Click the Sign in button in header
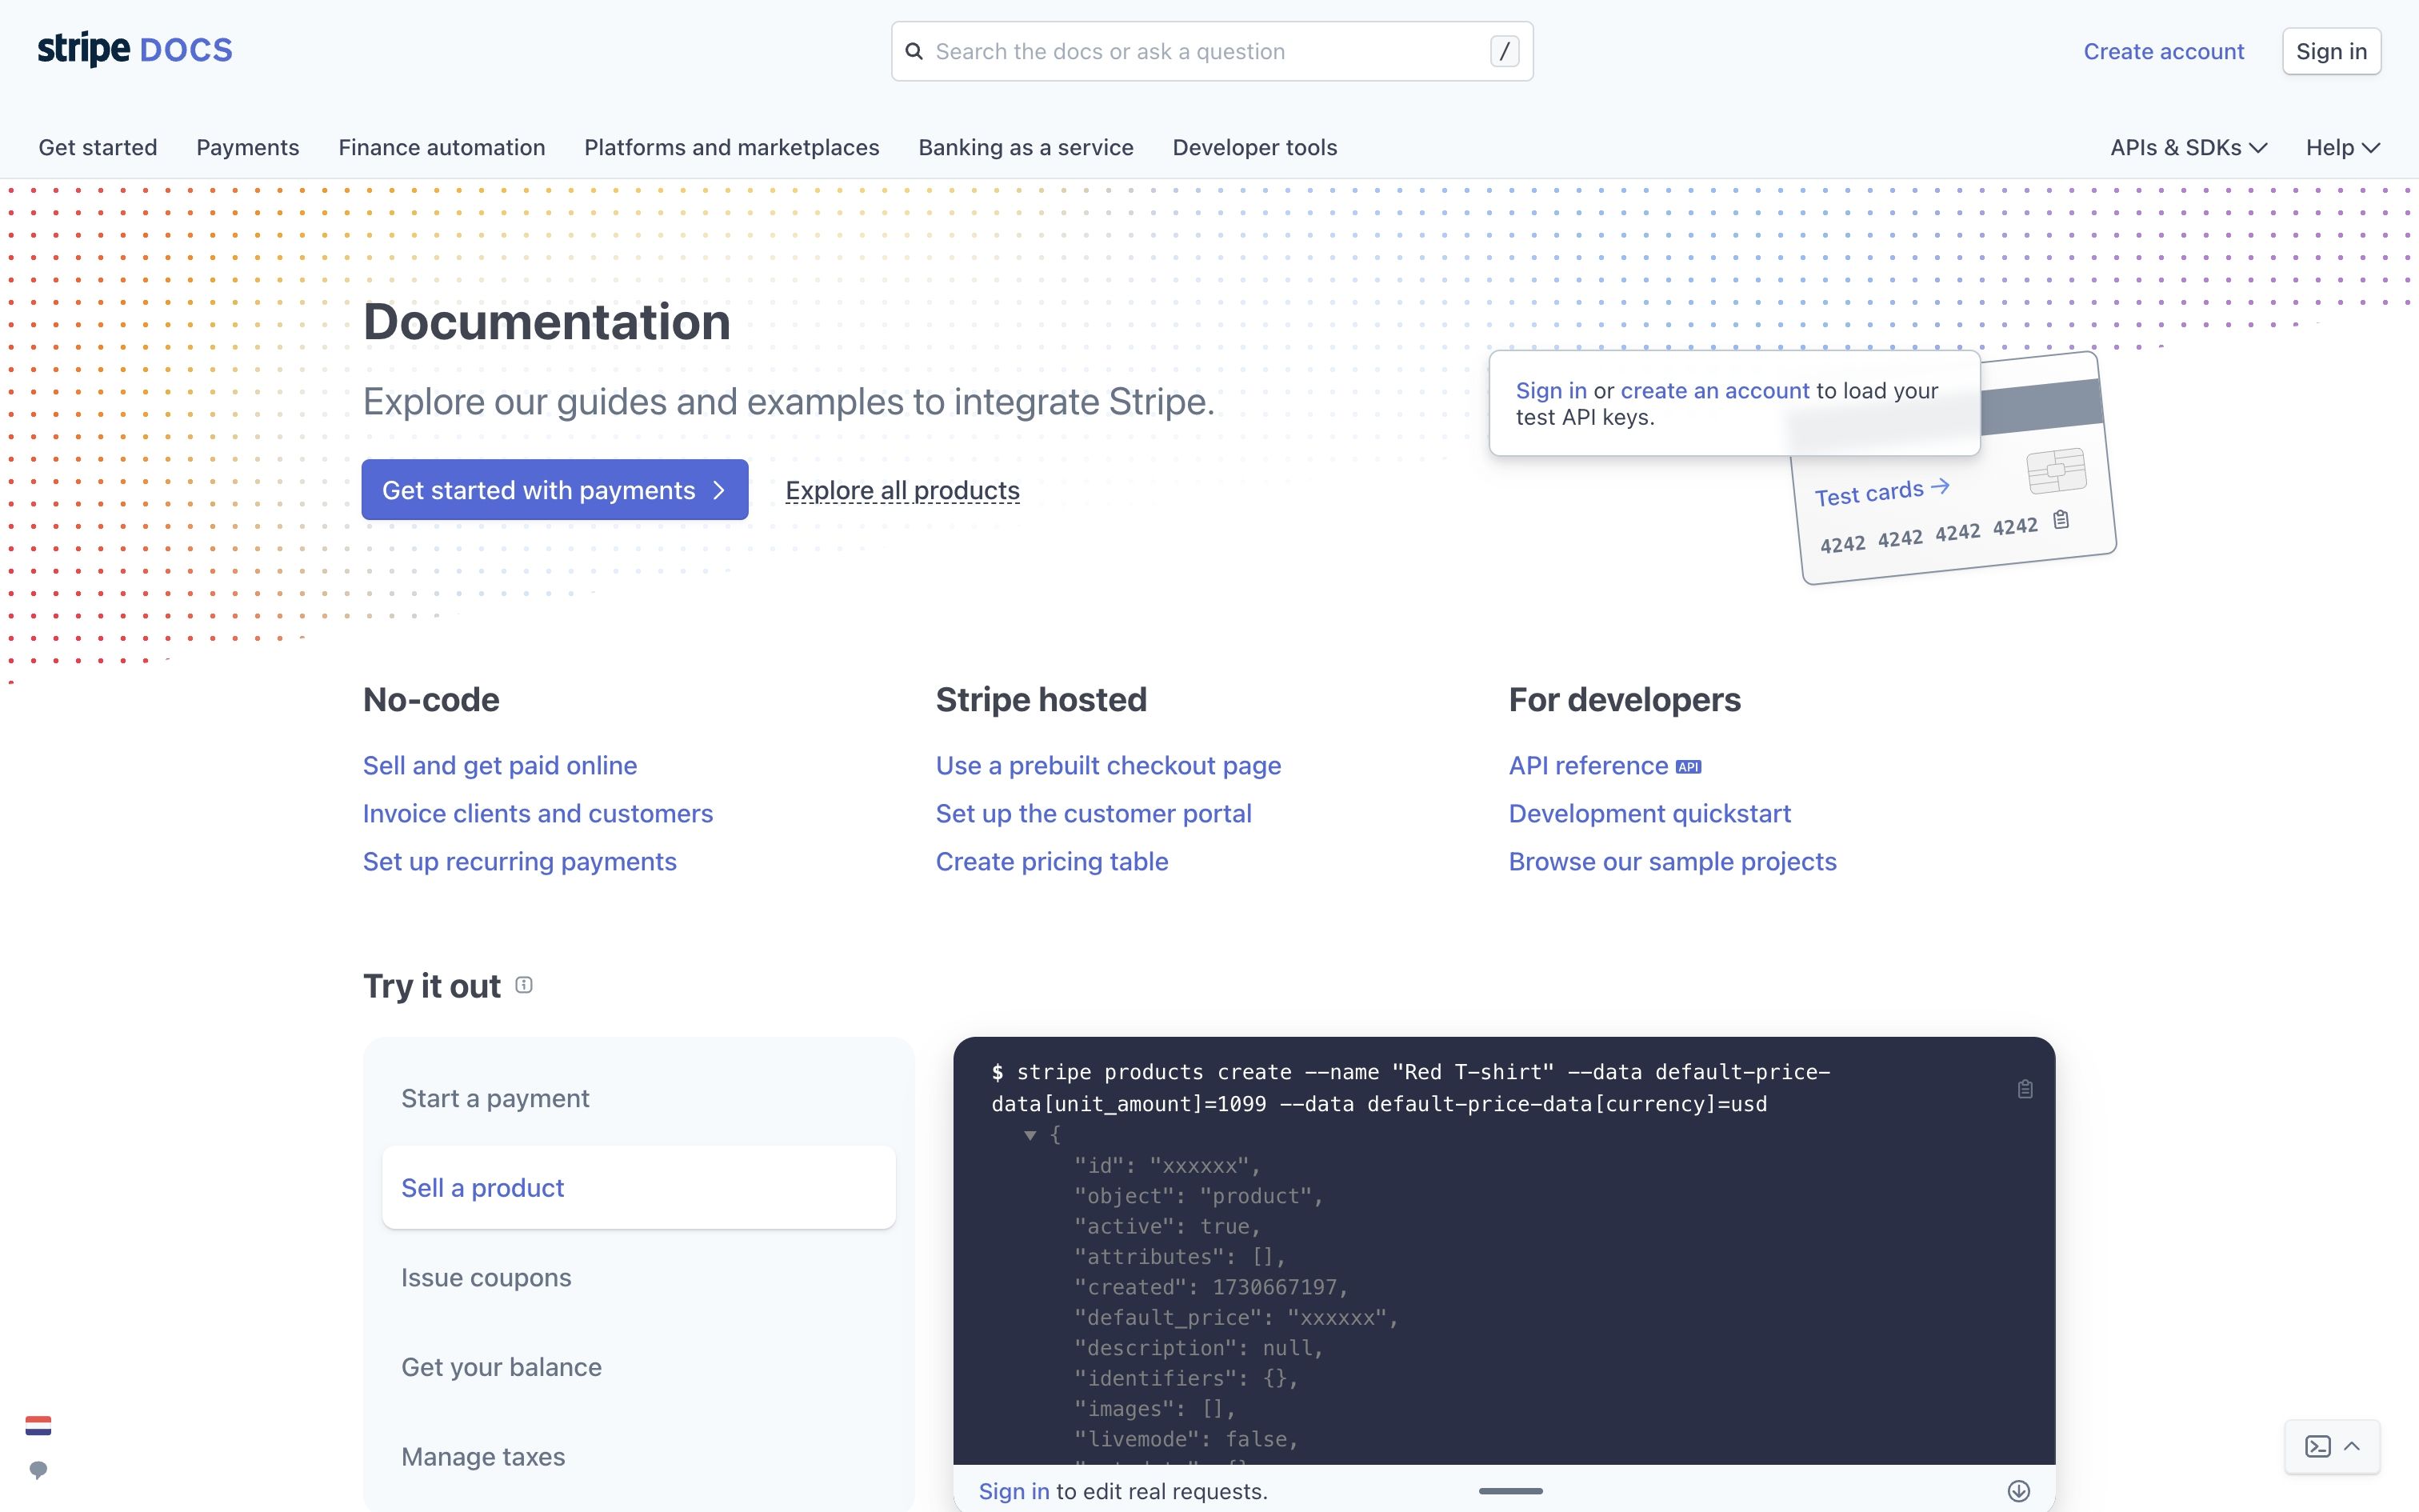 [2331, 51]
